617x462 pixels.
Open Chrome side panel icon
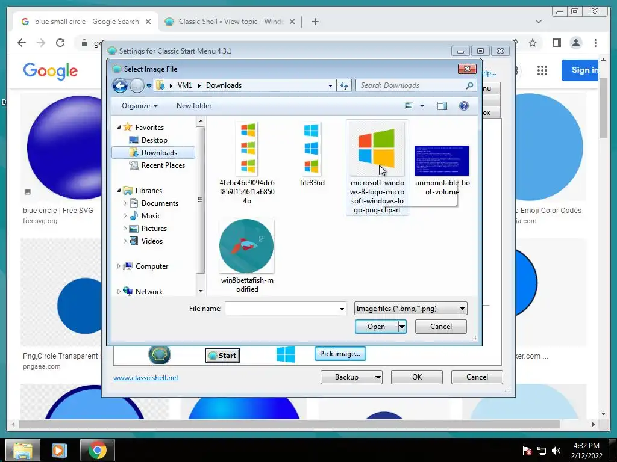[x=556, y=43]
